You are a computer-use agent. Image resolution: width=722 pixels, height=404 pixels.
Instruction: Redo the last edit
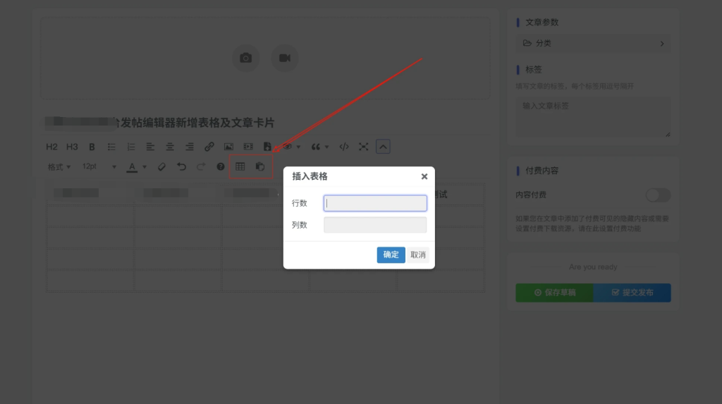(201, 167)
